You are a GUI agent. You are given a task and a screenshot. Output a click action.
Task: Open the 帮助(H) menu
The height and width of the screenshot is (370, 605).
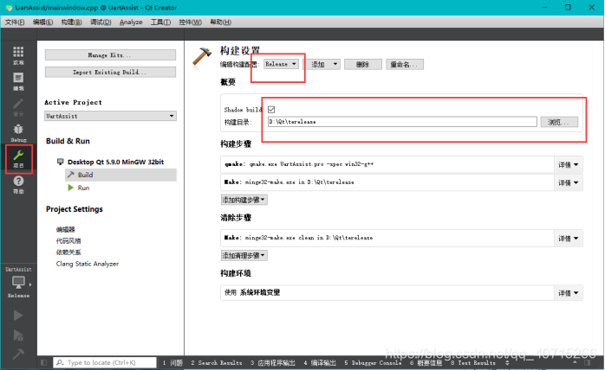[x=221, y=22]
